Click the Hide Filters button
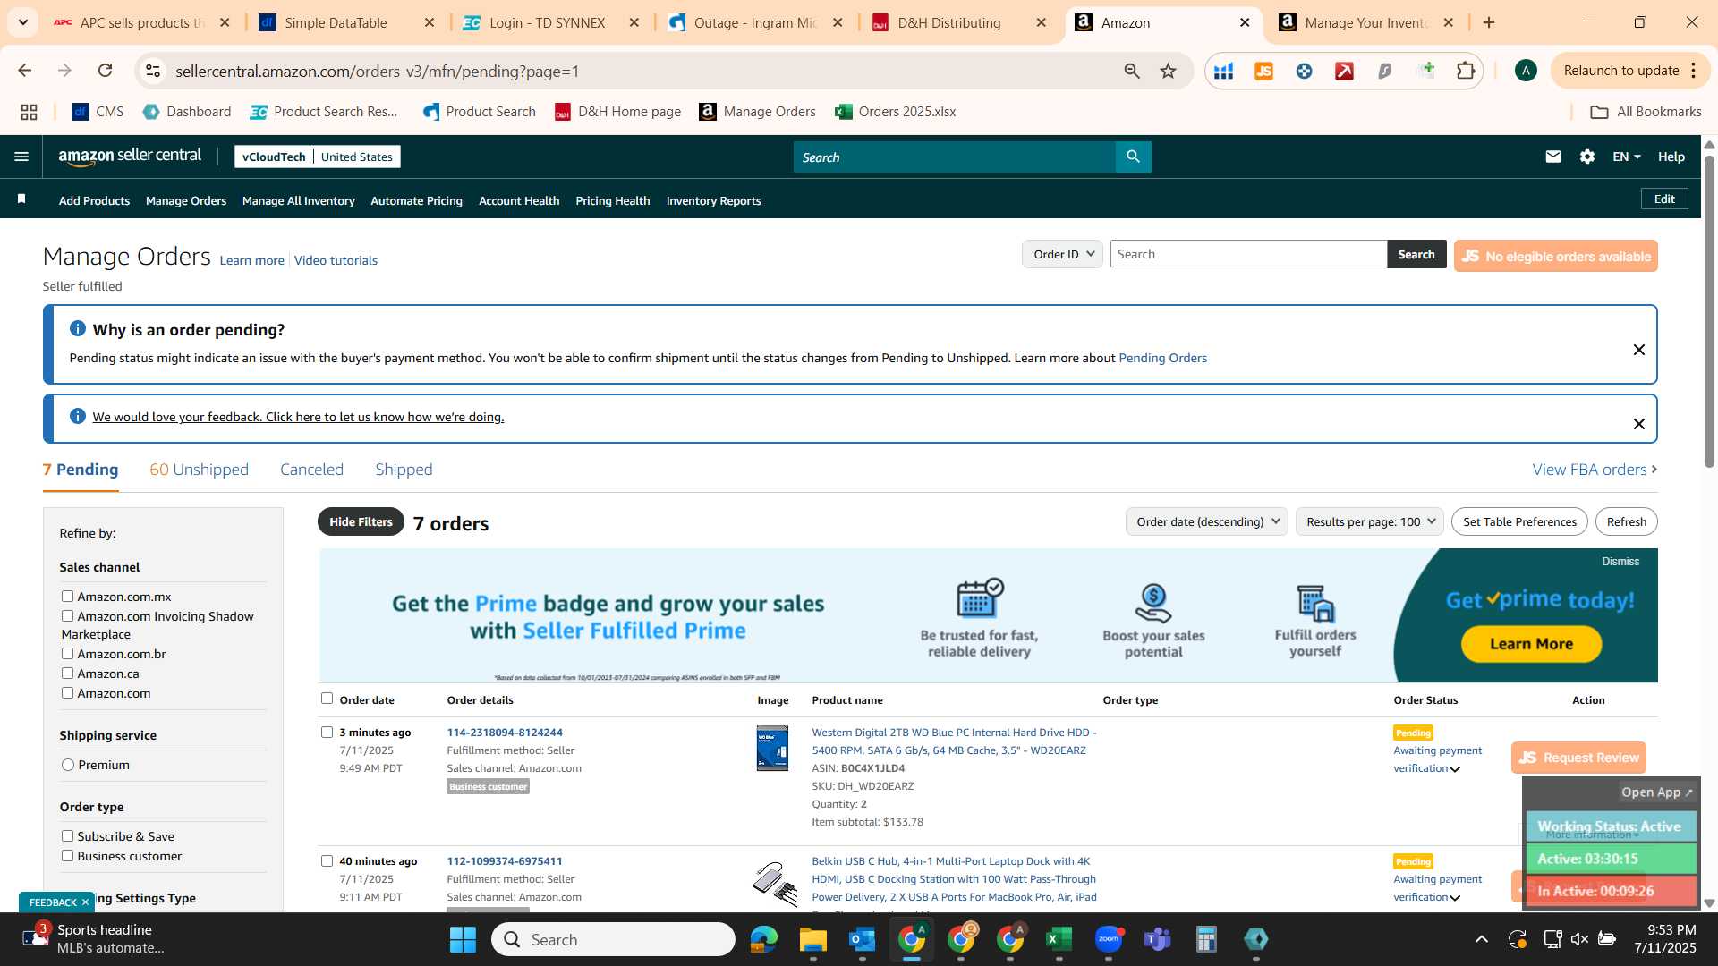 (361, 521)
